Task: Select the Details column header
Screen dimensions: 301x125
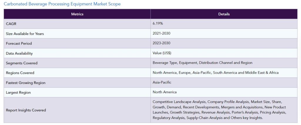Action: pyautogui.click(x=224, y=14)
